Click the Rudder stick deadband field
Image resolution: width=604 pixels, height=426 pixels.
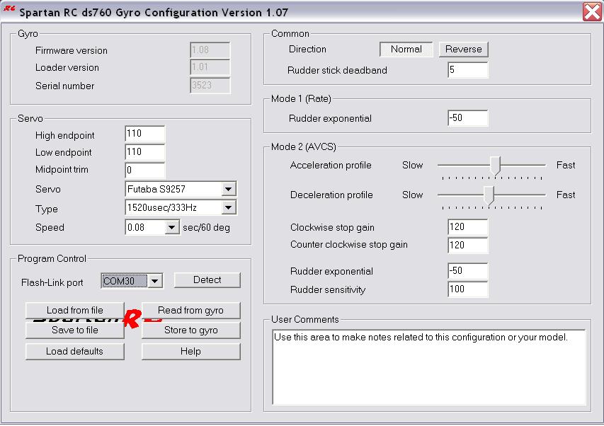pos(467,71)
